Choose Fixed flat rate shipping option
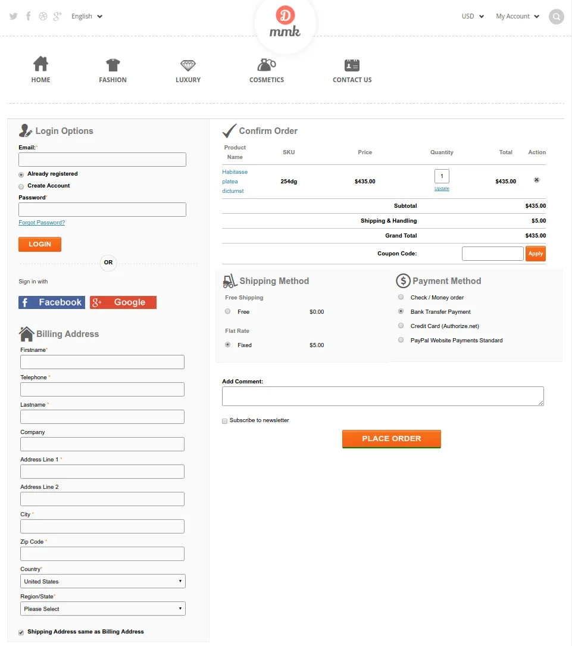The height and width of the screenshot is (646, 572). click(x=228, y=344)
